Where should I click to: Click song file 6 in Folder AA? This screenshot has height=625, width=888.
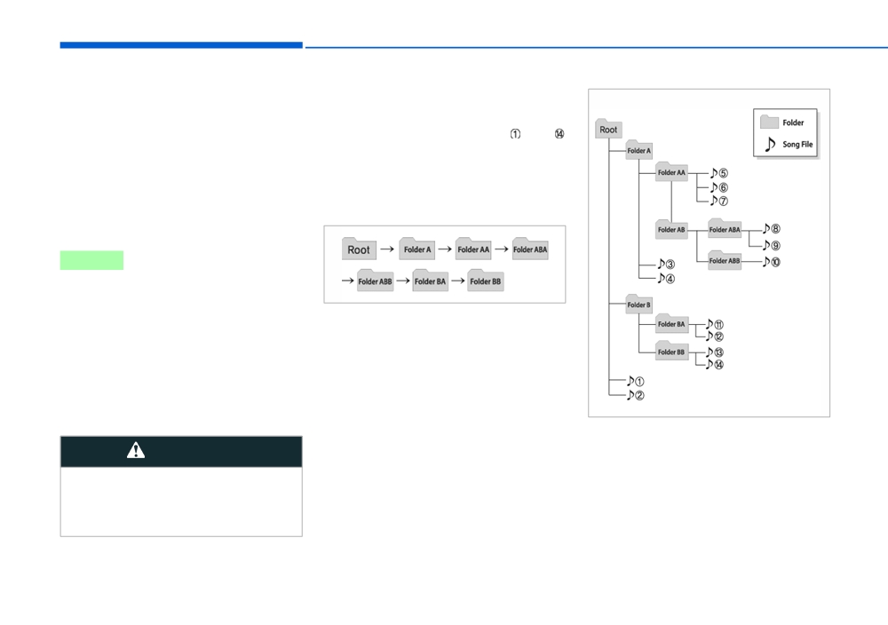point(719,186)
